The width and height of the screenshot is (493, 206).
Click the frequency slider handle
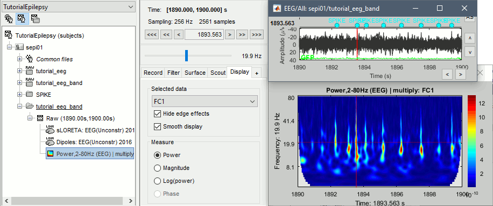(x=186, y=55)
